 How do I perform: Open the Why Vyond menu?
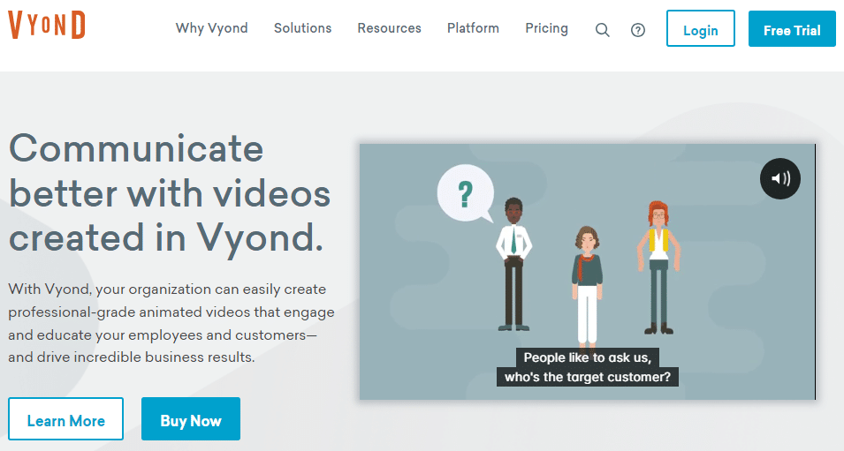pos(211,28)
